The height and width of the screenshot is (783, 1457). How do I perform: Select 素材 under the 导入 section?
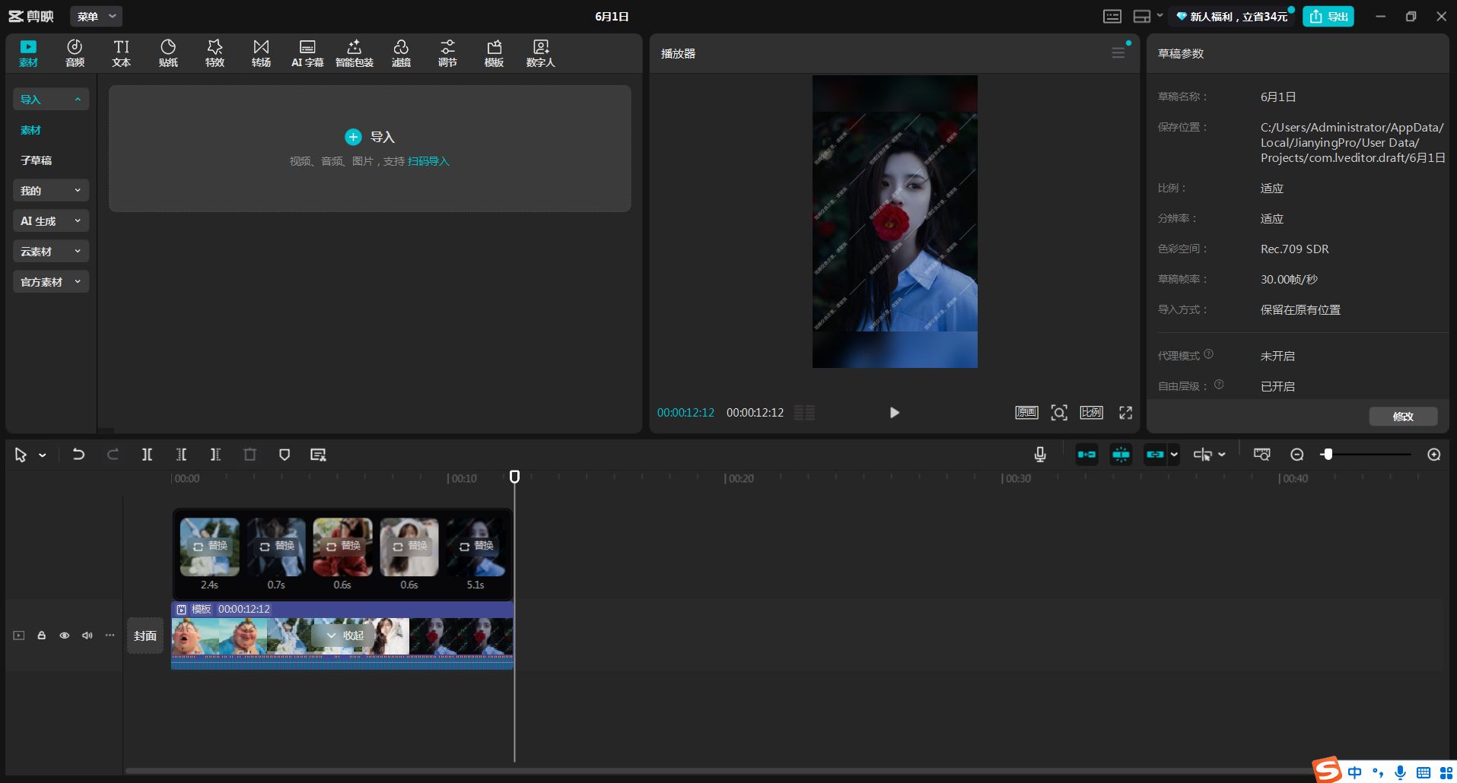(30, 130)
